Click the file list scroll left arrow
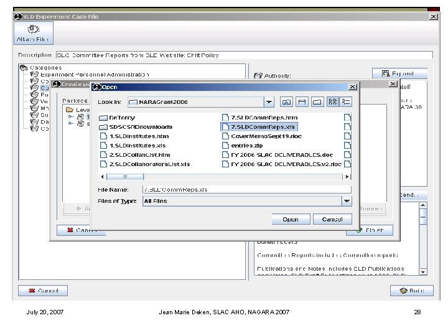This screenshot has height=336, width=448. coord(102,177)
